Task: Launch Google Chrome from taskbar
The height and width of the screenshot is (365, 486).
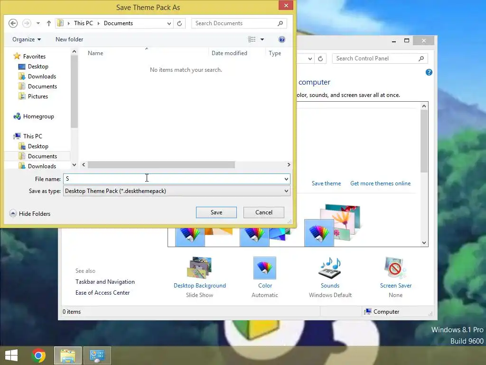Action: click(38, 355)
